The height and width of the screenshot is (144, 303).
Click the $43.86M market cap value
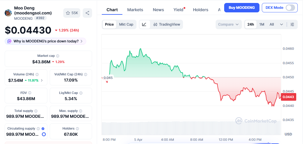tap(41, 62)
